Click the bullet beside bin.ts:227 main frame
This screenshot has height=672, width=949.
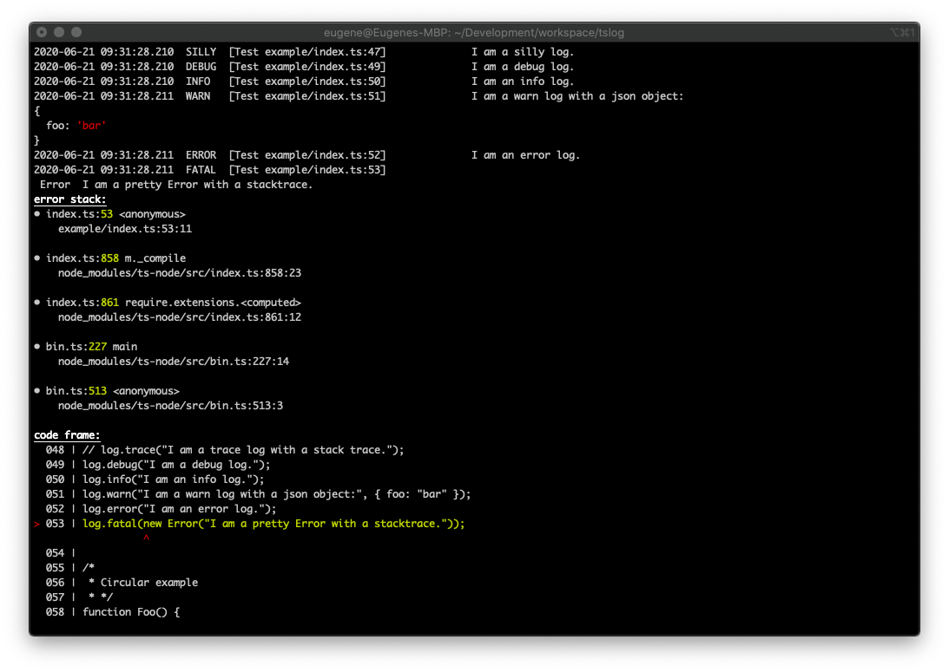[36, 346]
